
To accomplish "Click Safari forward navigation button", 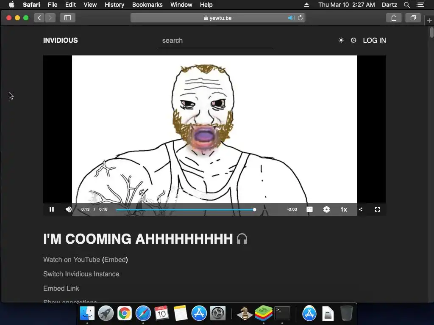I will [x=50, y=18].
